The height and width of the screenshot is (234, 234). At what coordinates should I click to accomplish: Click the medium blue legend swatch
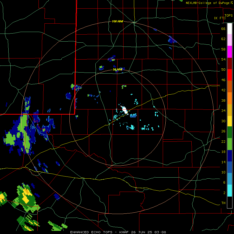tap(230, 167)
